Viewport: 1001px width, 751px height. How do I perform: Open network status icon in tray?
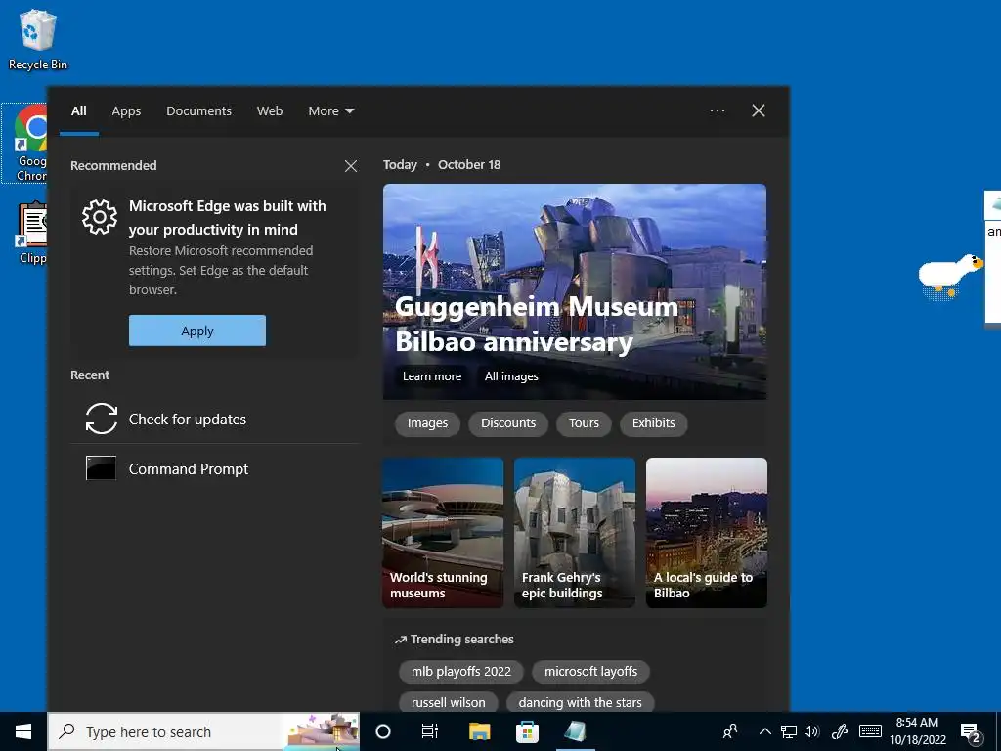point(789,731)
